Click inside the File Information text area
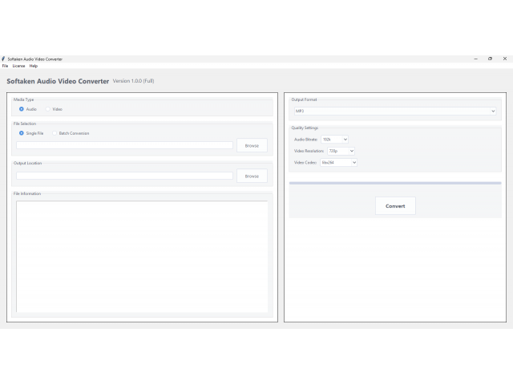 click(x=142, y=257)
